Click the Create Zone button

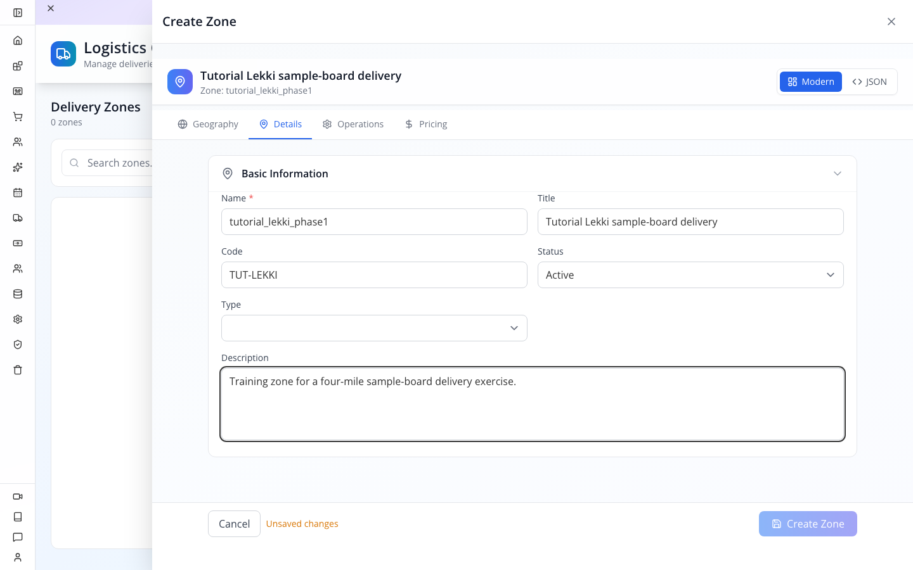tap(808, 524)
